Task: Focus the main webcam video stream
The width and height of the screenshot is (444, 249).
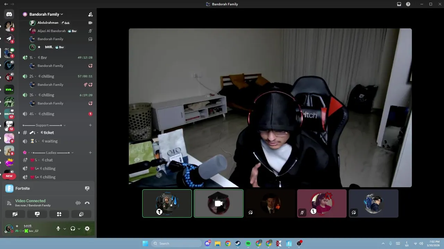Action: click(x=270, y=108)
